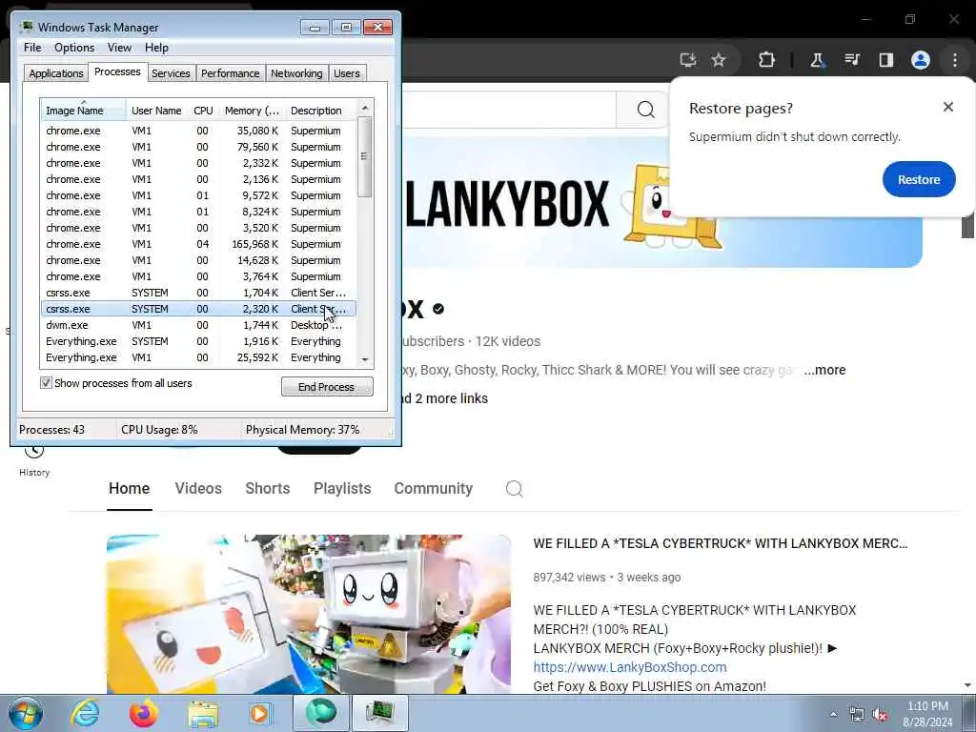Open the Videos channel tab
The height and width of the screenshot is (732, 976).
[198, 489]
